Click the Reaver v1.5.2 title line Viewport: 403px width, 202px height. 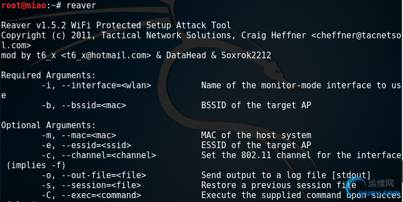tap(116, 25)
